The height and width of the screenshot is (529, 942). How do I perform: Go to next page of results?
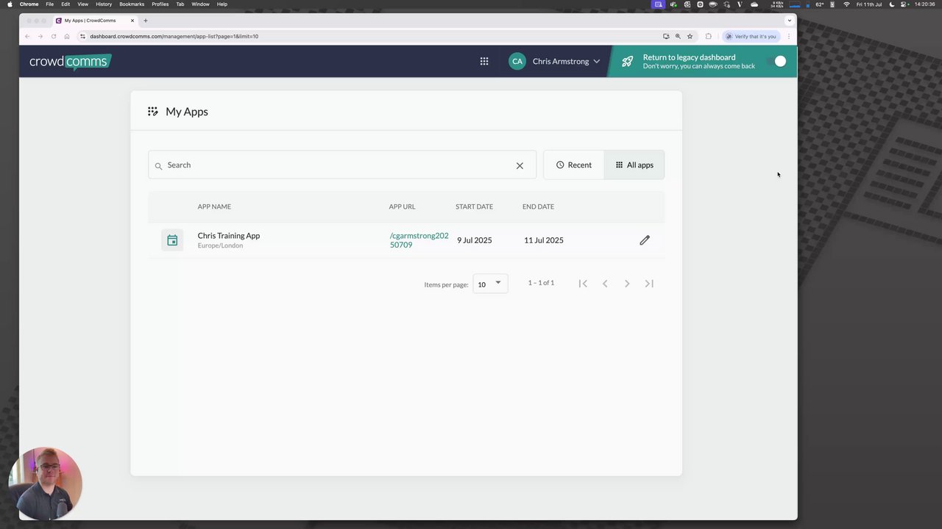[627, 284]
